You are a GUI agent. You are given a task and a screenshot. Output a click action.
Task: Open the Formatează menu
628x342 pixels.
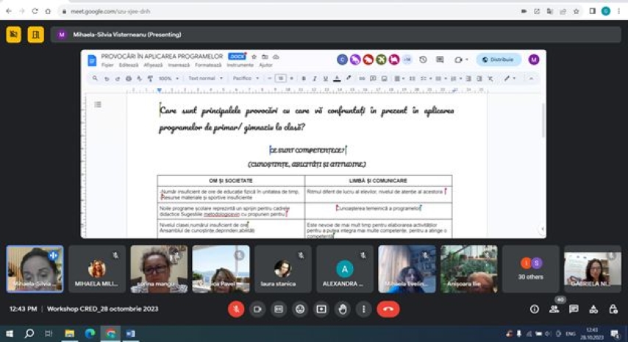pos(209,65)
